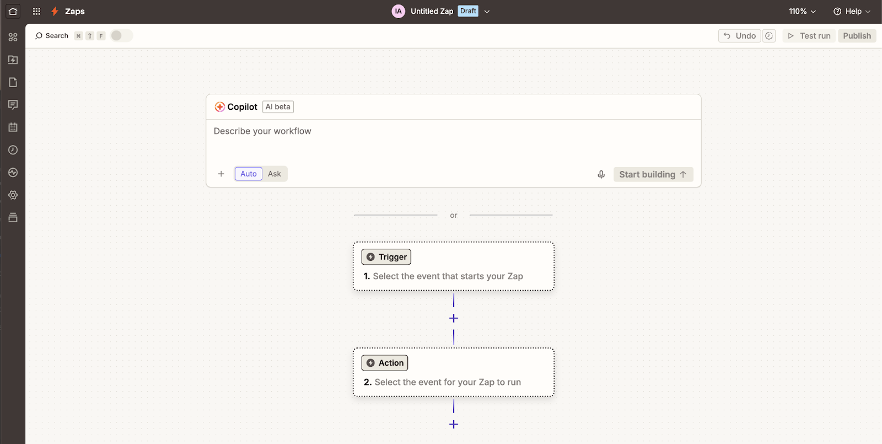The width and height of the screenshot is (882, 444).
Task: Toggle the switch next to Search
Action: click(121, 36)
